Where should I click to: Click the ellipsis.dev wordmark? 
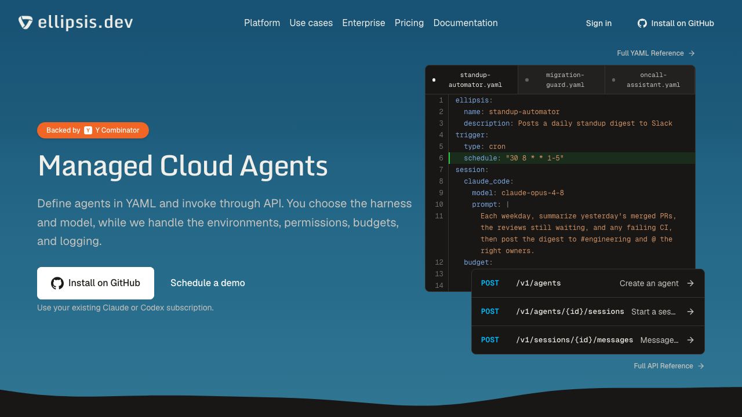coord(85,23)
